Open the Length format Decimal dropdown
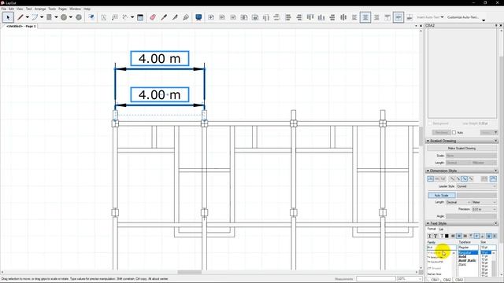 click(458, 203)
